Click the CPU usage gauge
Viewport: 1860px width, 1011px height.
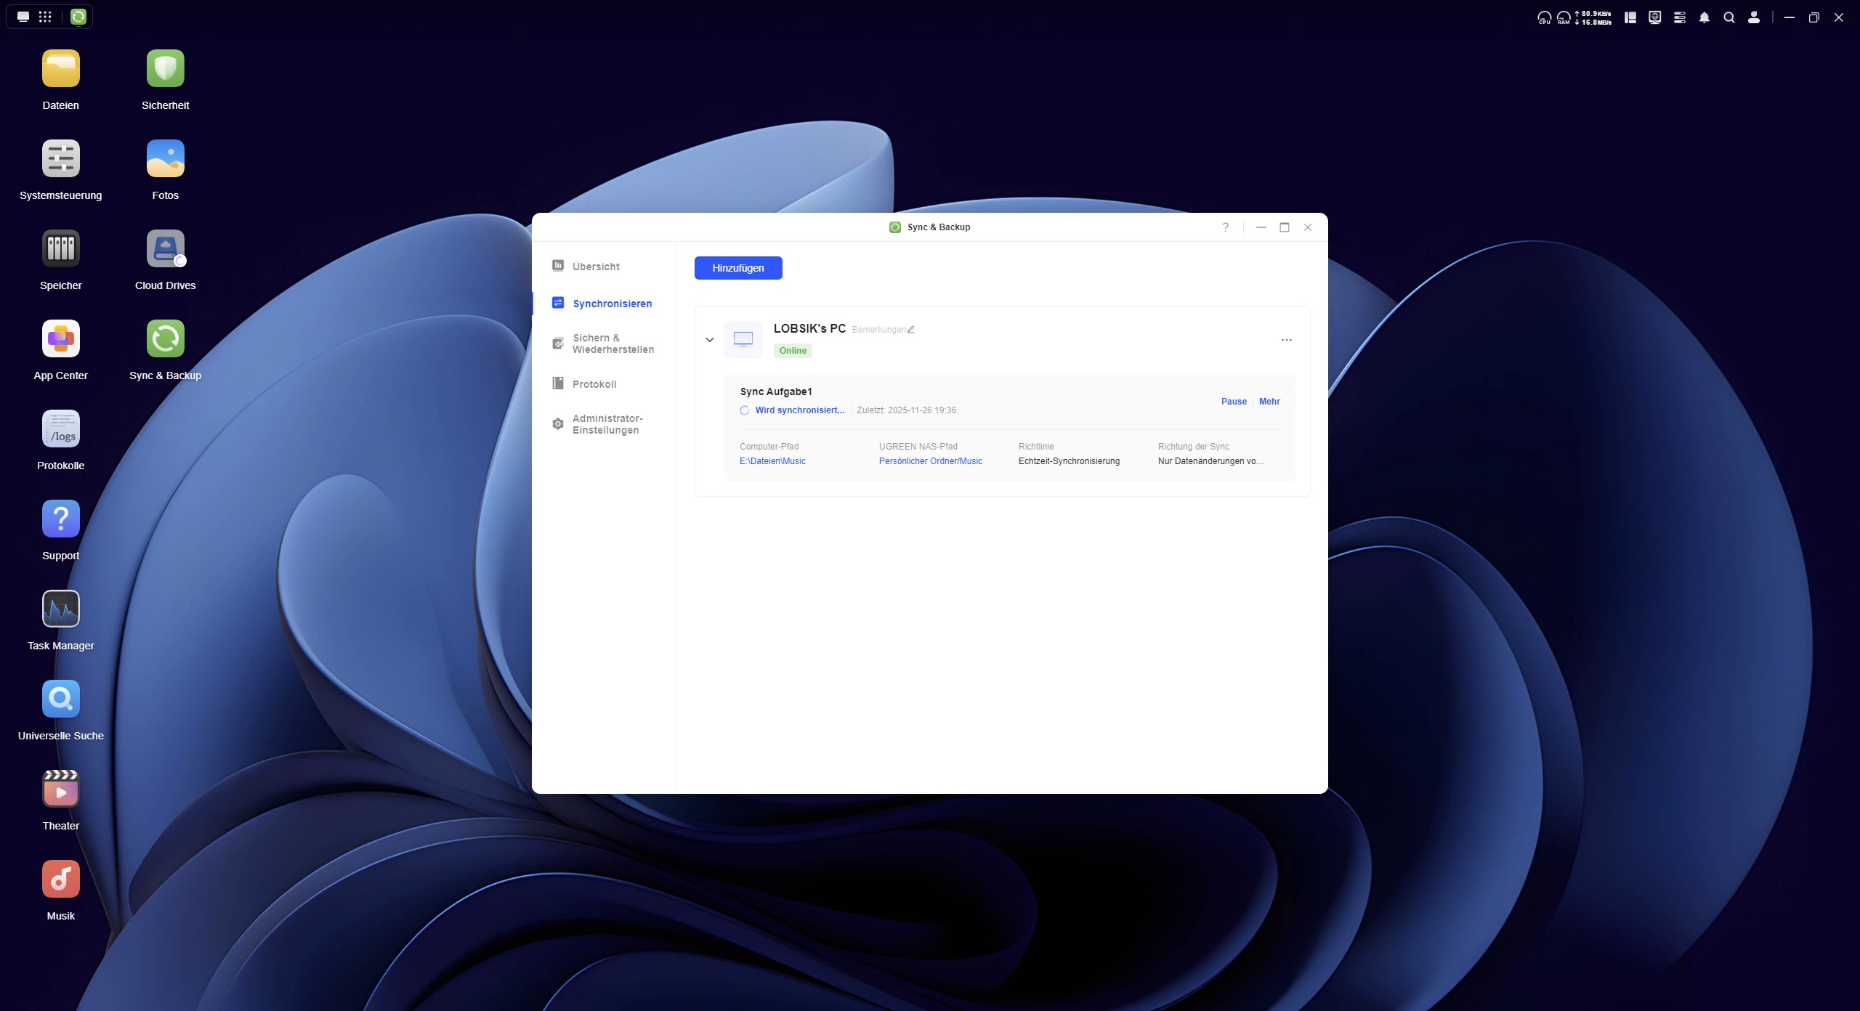pos(1544,17)
